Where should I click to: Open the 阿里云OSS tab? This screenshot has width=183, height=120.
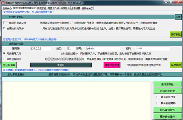tap(53, 8)
